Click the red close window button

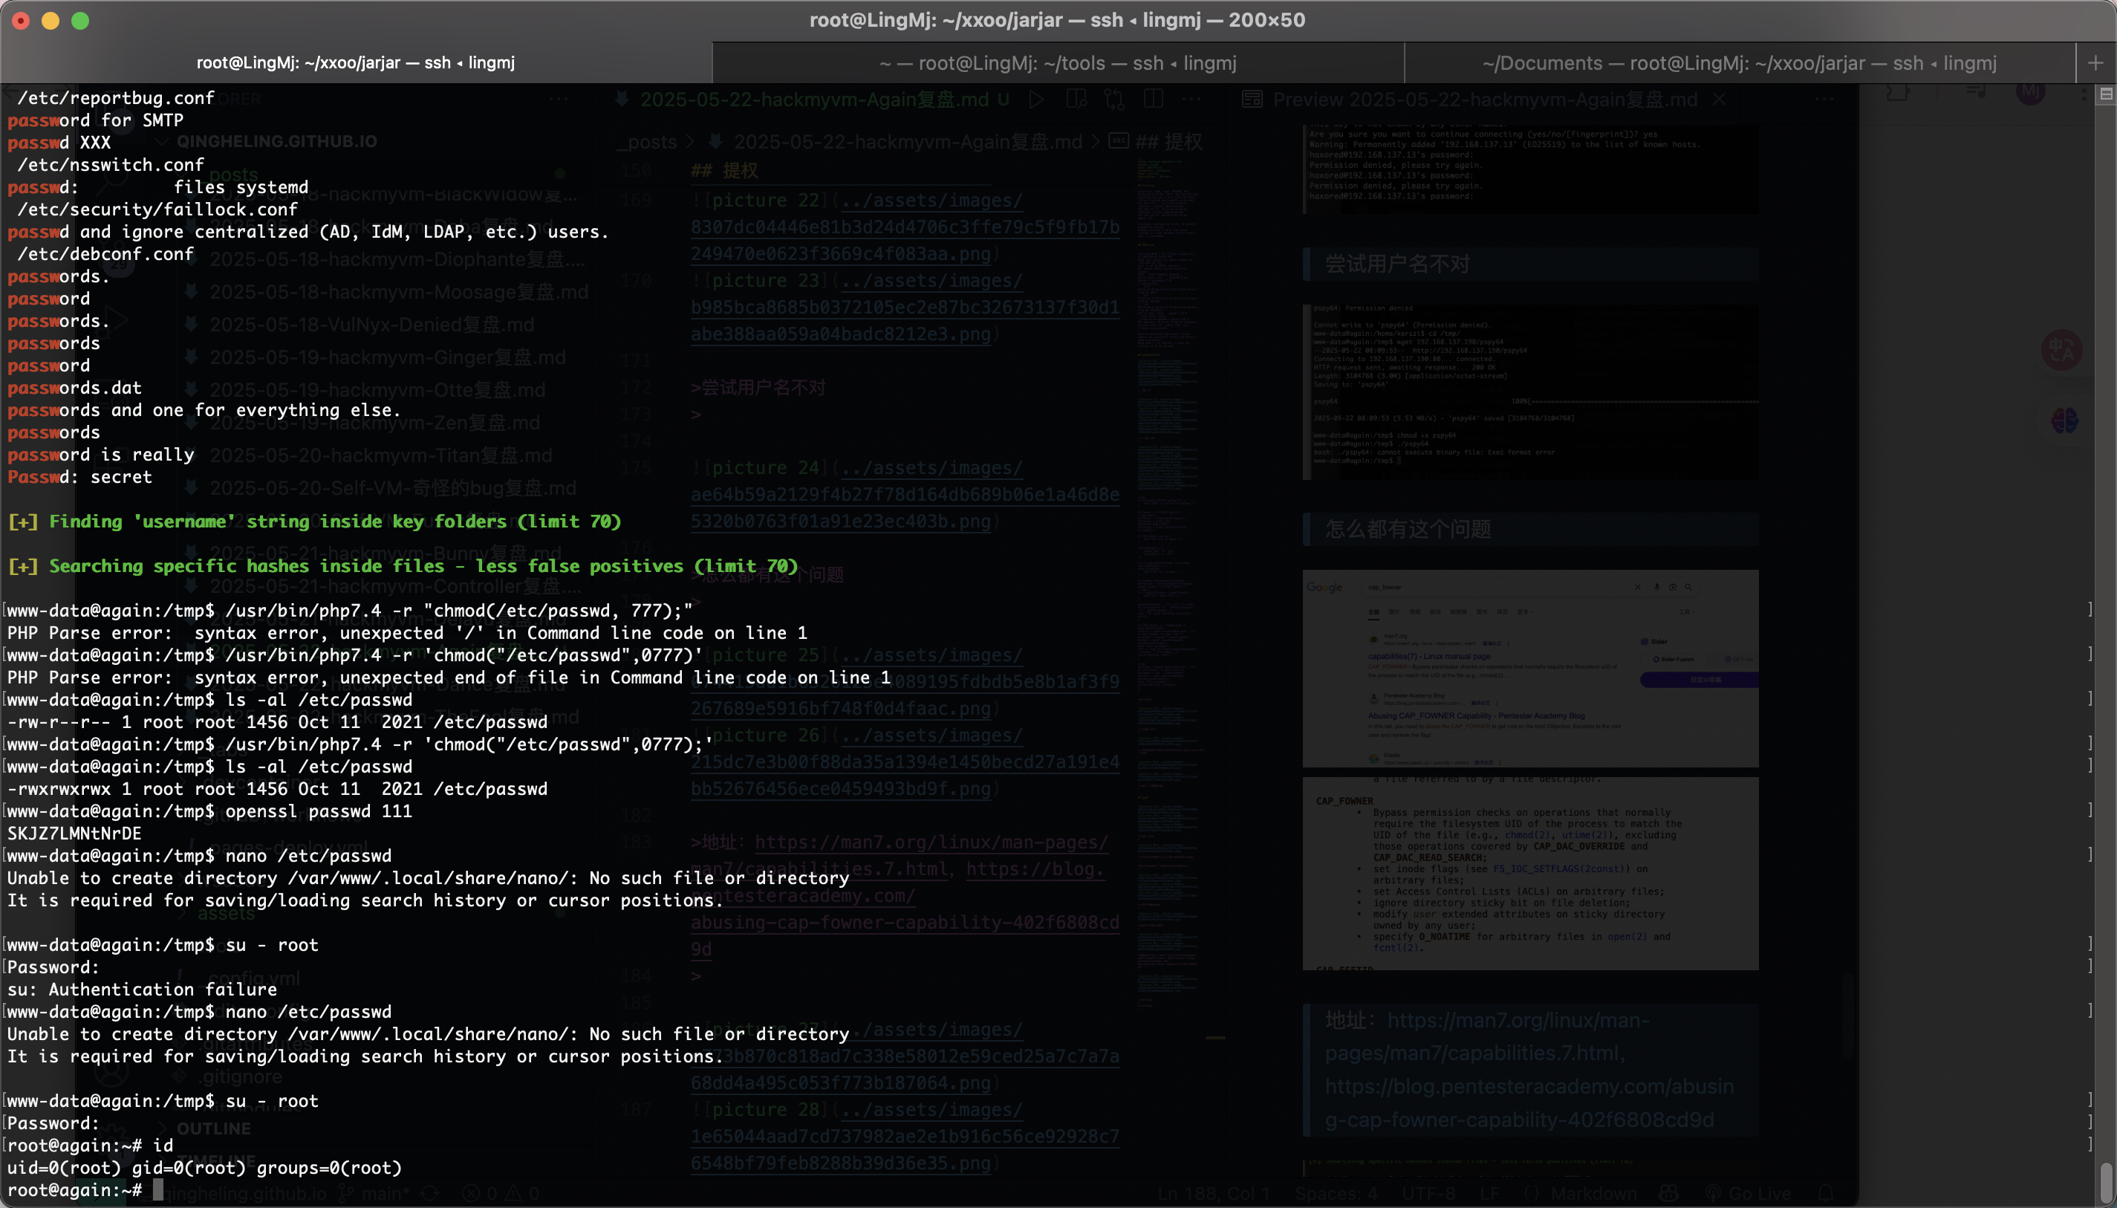21,21
